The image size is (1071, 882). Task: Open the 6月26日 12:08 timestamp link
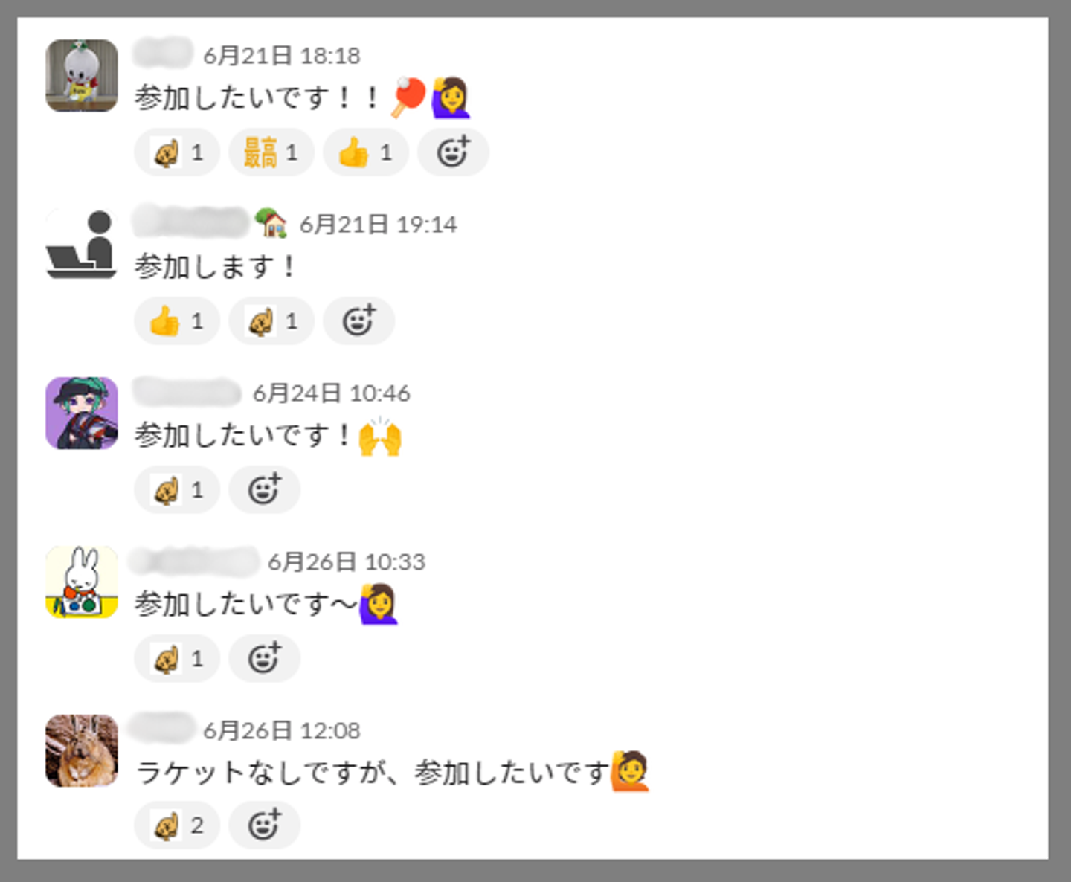coord(282,730)
